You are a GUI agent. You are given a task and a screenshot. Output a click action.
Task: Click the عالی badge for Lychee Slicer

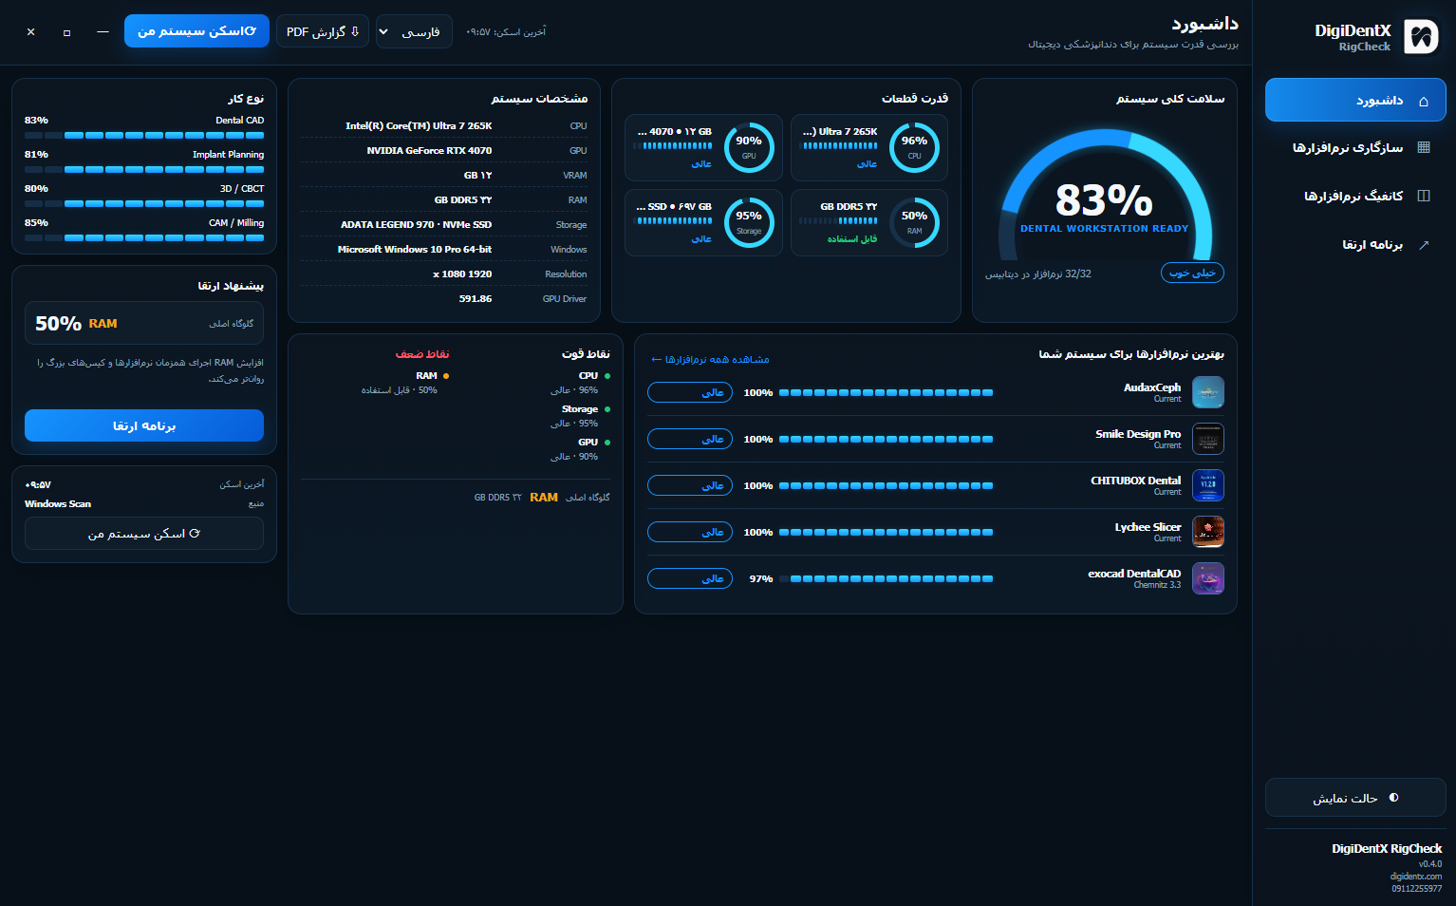pos(690,532)
